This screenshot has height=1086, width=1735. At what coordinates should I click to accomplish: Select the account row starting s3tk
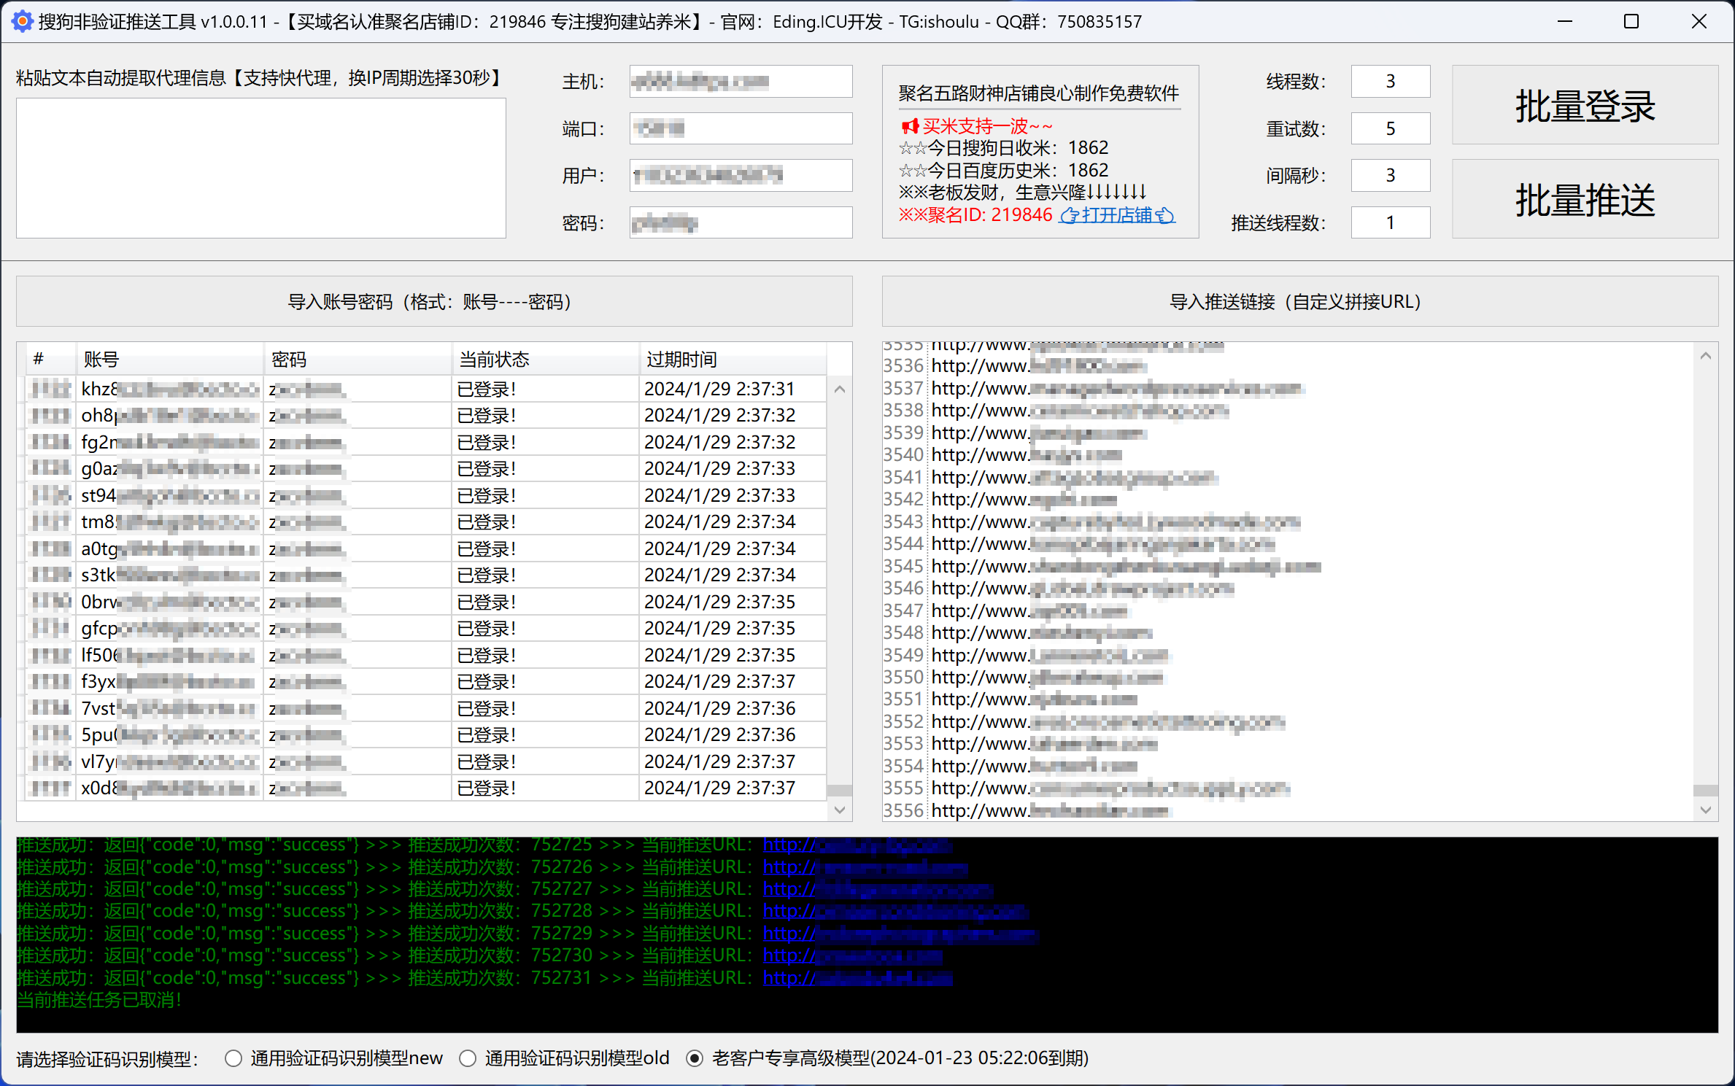click(x=426, y=575)
